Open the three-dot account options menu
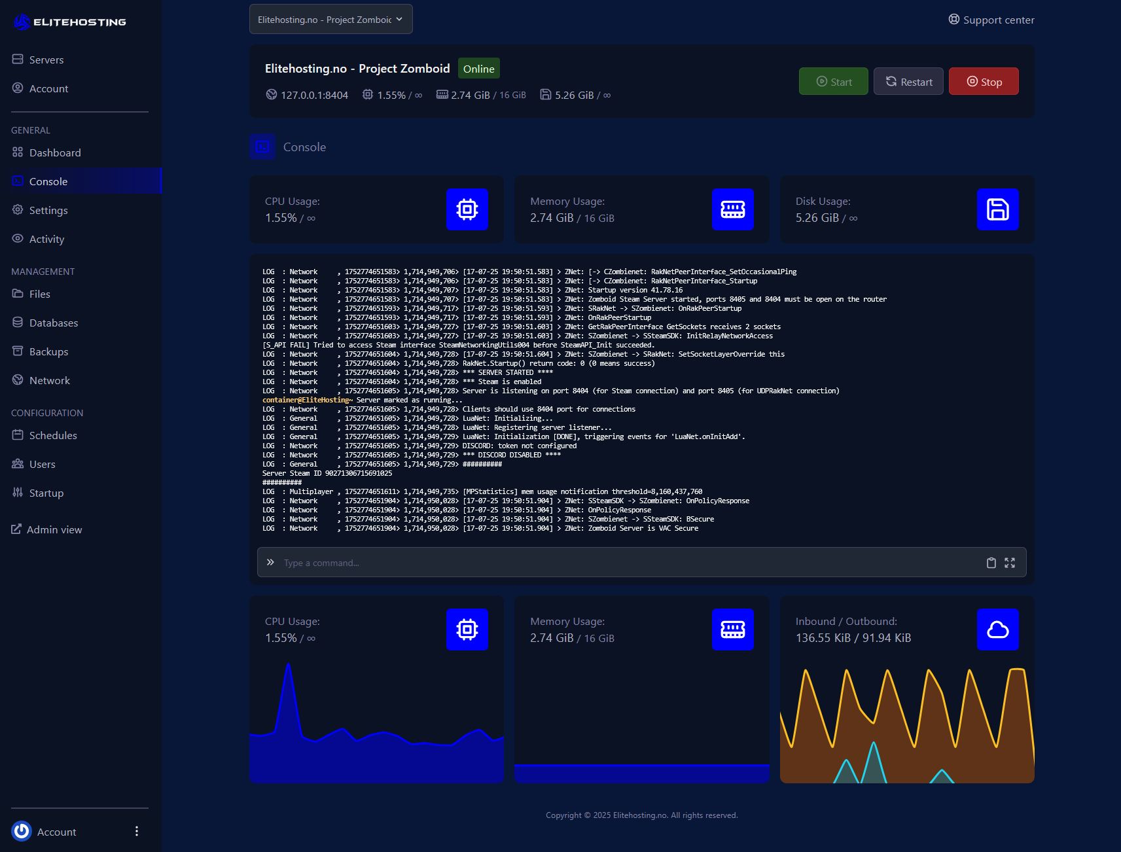 (x=136, y=831)
